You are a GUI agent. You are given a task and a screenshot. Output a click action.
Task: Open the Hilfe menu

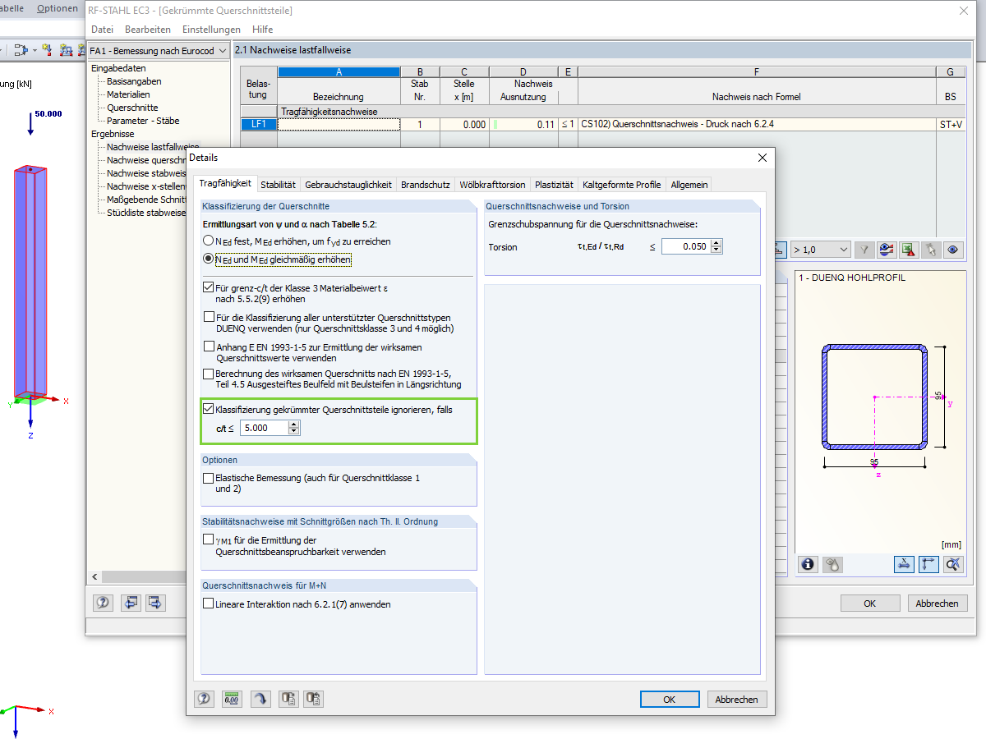(x=263, y=30)
